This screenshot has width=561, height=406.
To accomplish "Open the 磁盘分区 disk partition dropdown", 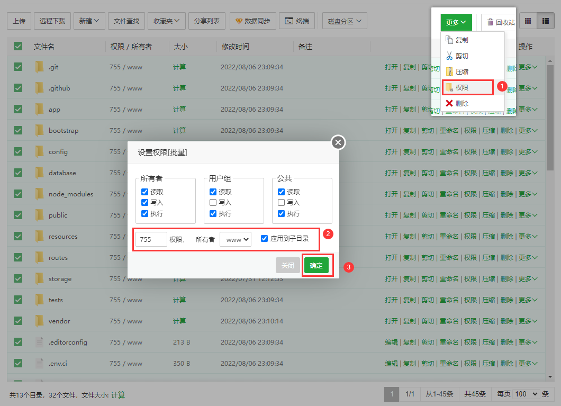I will (x=344, y=22).
